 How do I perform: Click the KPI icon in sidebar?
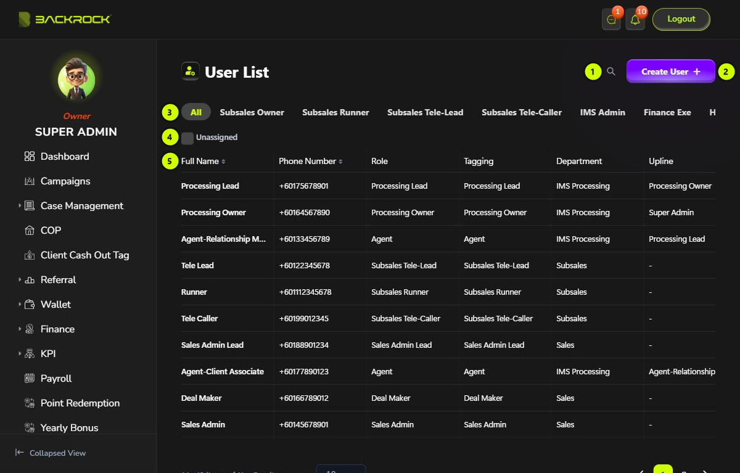click(x=30, y=354)
